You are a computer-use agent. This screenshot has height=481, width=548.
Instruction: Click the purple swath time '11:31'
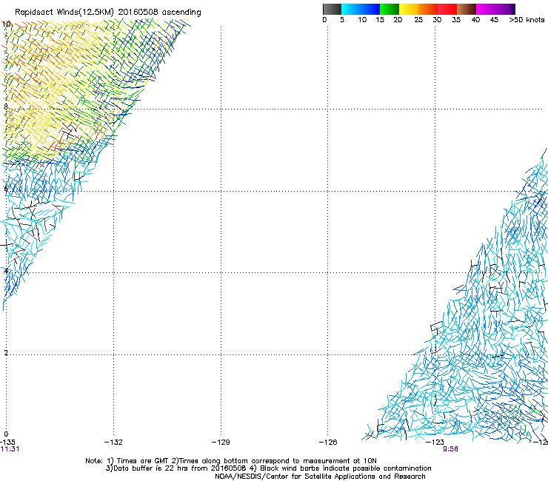coord(10,449)
